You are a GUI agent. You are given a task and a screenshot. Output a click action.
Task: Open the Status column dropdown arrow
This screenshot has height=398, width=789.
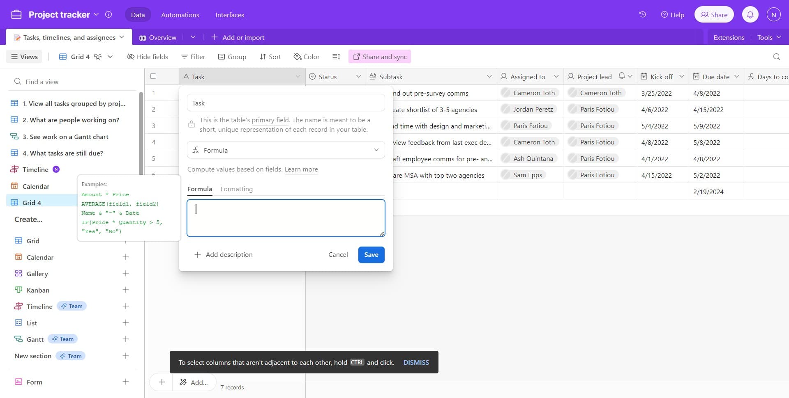pos(358,77)
